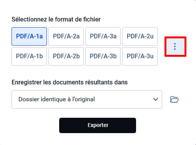Open folder picker next to save location
Image resolution: width=196 pixels, height=145 pixels.
174,99
